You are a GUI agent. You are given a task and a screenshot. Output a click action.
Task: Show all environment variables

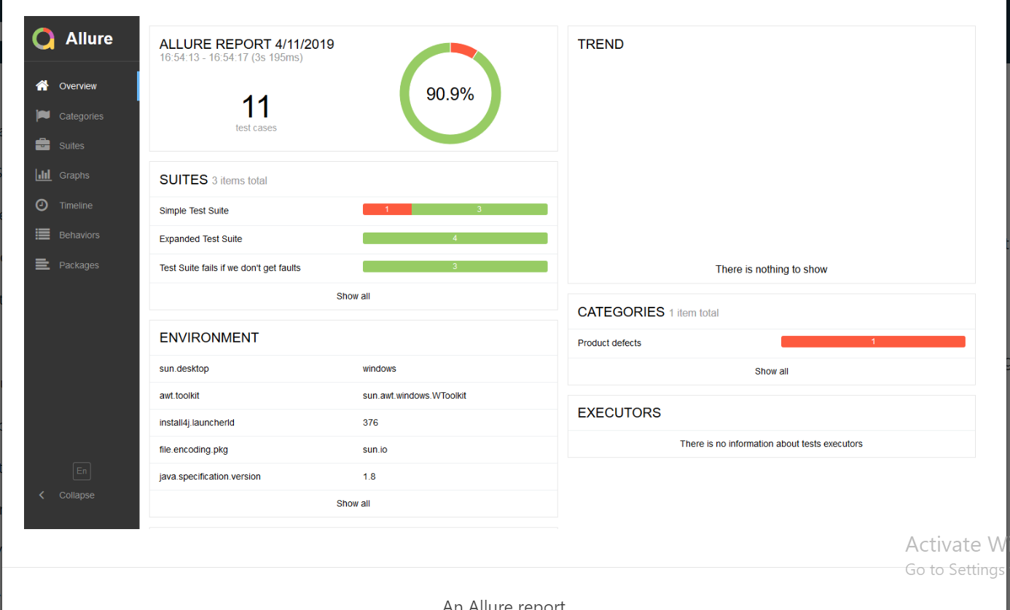pos(353,504)
